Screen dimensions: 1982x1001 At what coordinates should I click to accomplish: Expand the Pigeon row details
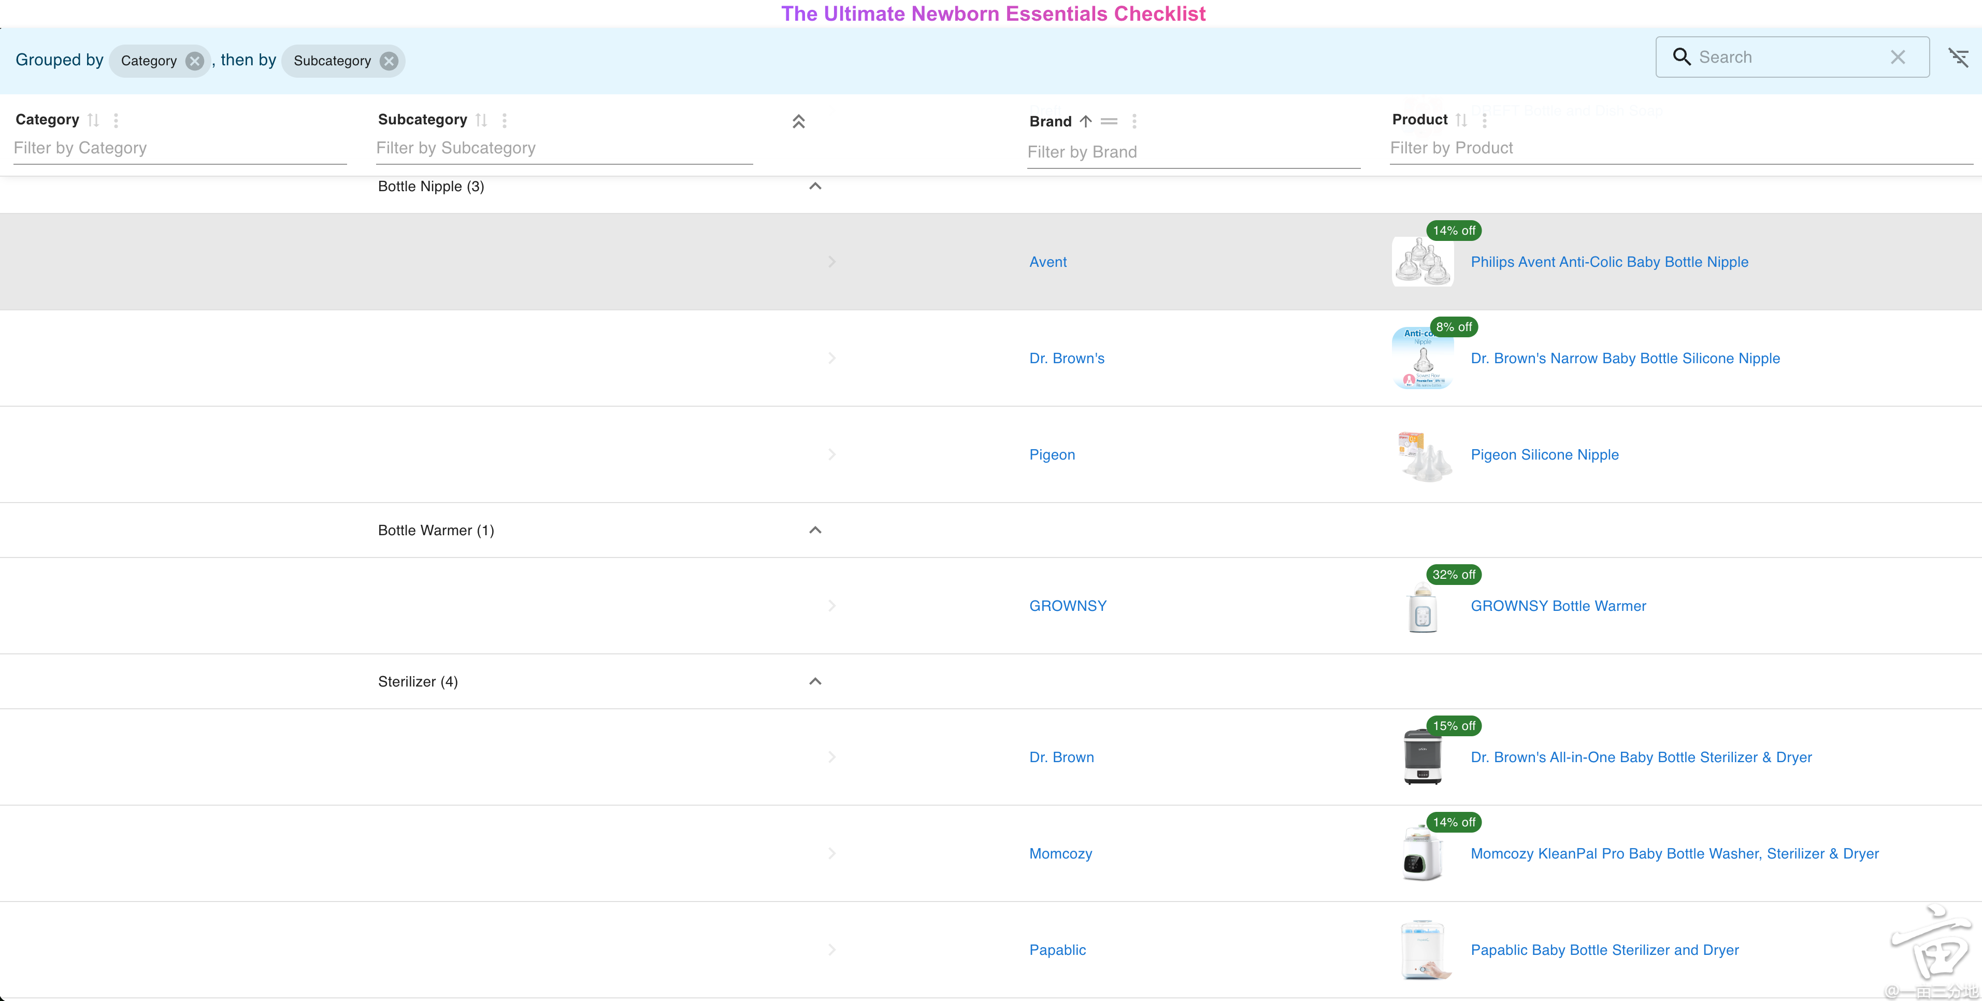tap(832, 455)
